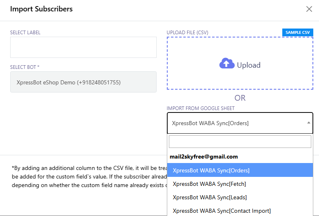Click the Upload text in dropzone
This screenshot has width=319, height=216.
coord(248,65)
